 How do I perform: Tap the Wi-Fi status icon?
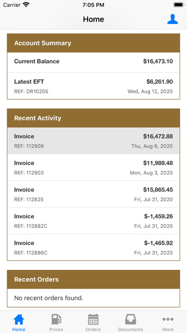point(26,5)
